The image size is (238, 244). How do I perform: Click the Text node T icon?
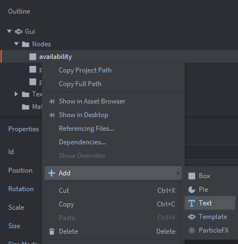click(192, 203)
